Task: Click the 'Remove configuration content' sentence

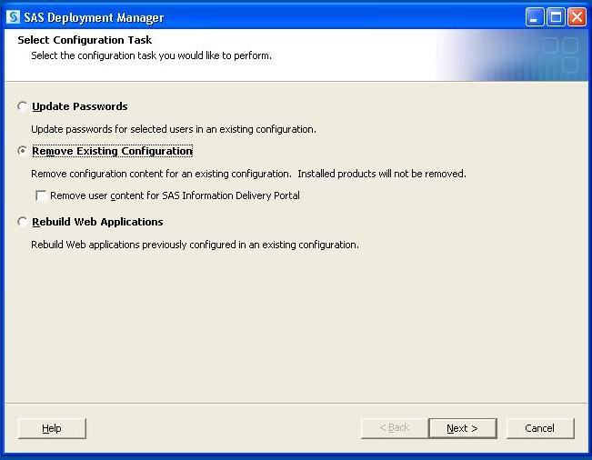Action: pos(162,174)
